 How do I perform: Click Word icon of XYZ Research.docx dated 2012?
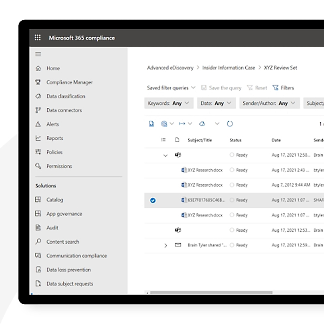coord(184,185)
